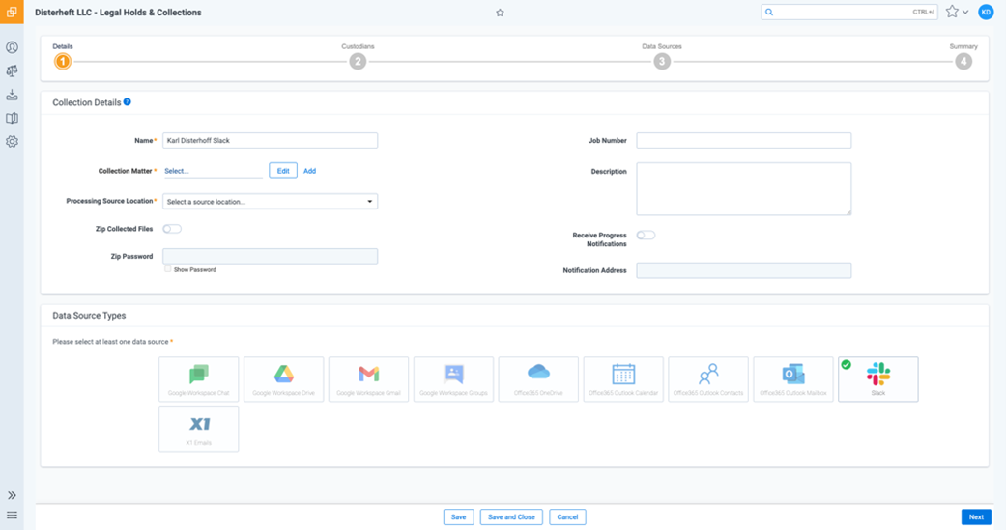Check the Show Password checkbox
This screenshot has width=1006, height=530.
(167, 269)
